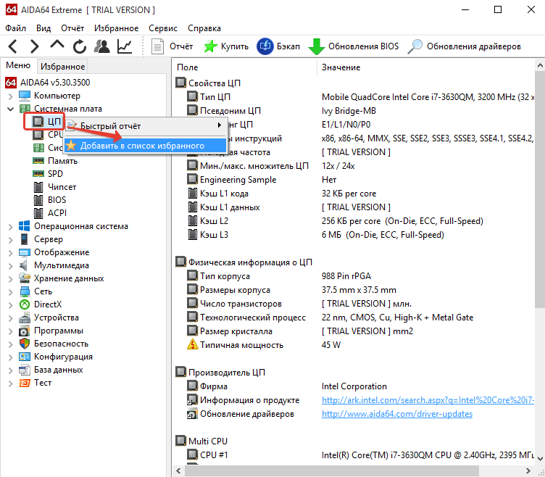
Task: Open the aida64.com/driver-updates link
Action: click(x=397, y=414)
